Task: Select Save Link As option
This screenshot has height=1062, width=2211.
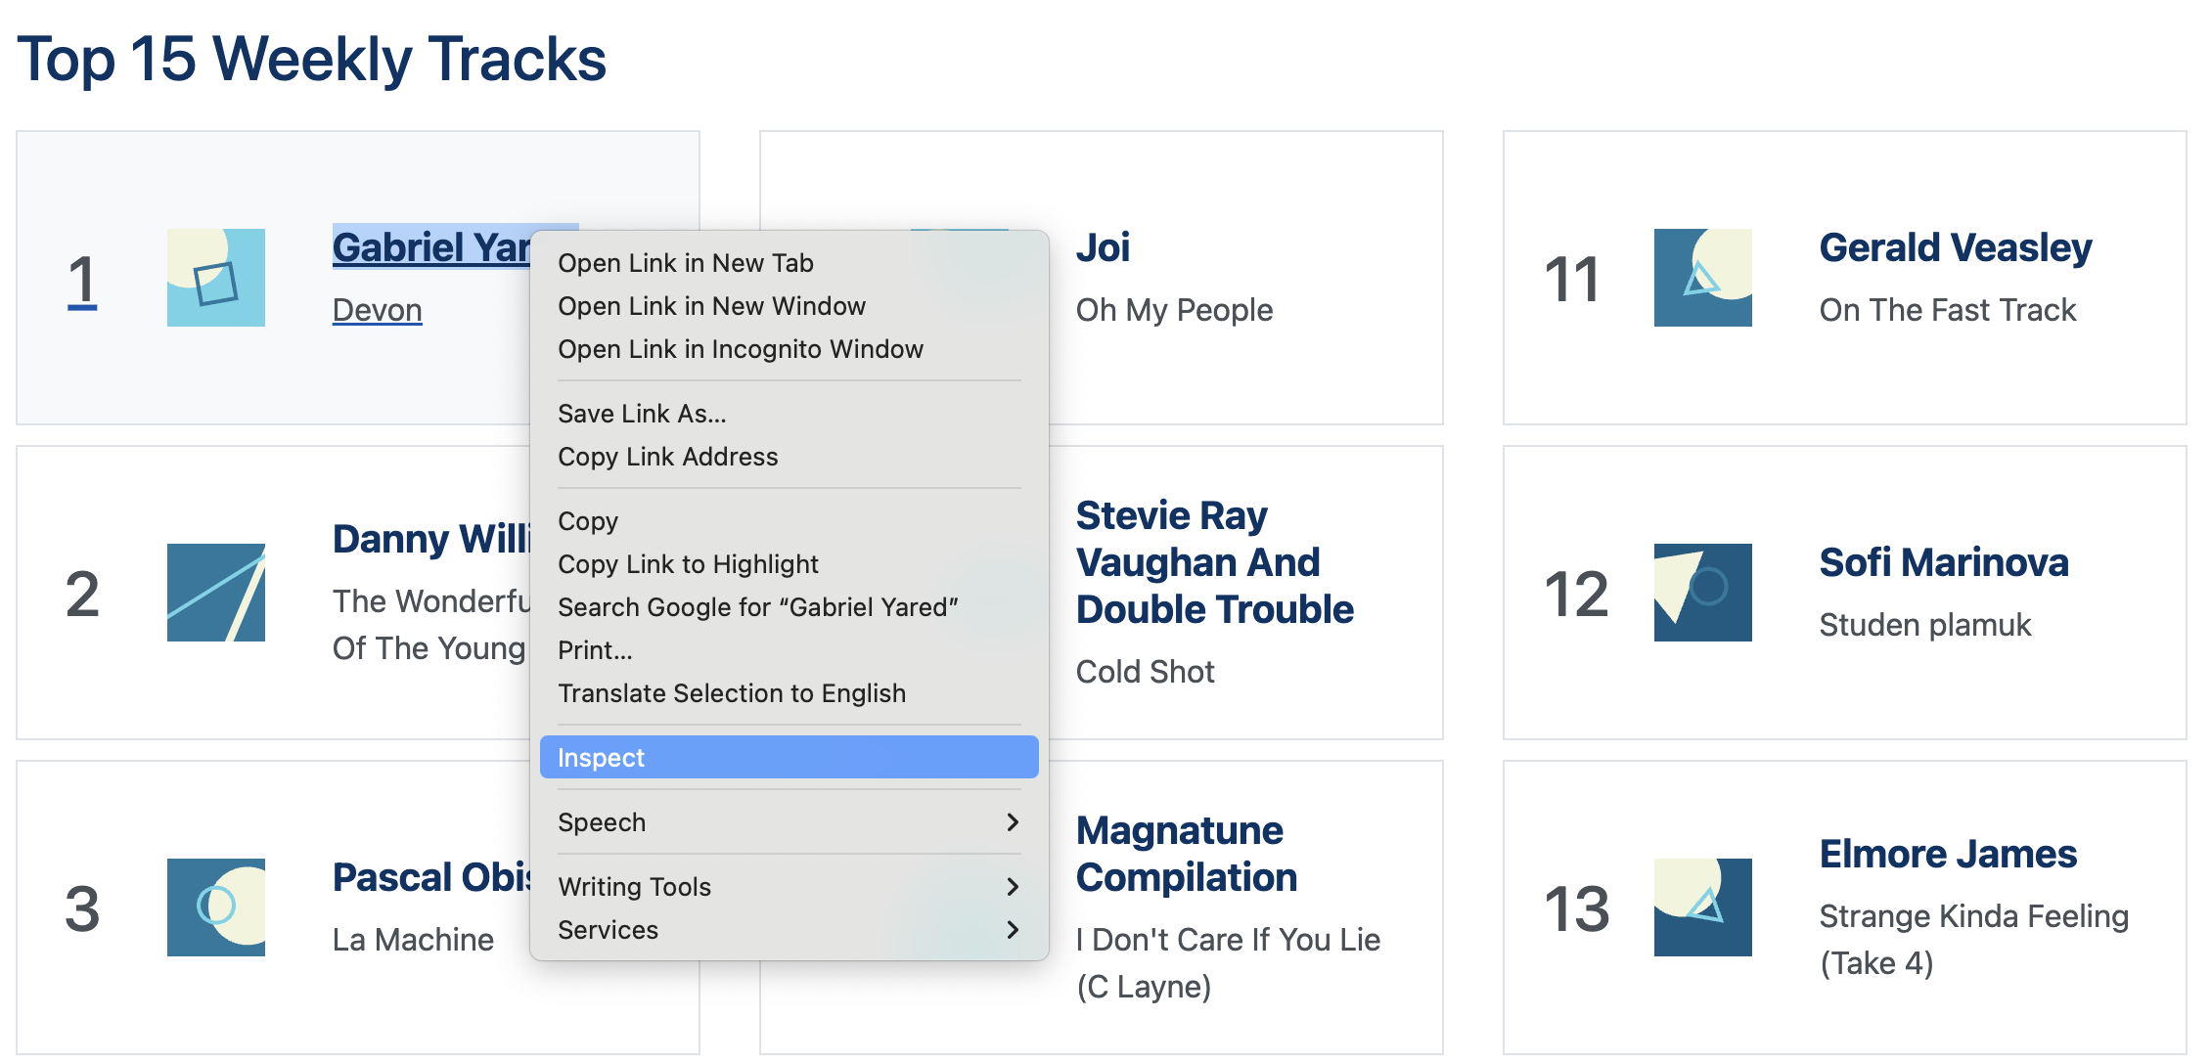Action: point(789,414)
